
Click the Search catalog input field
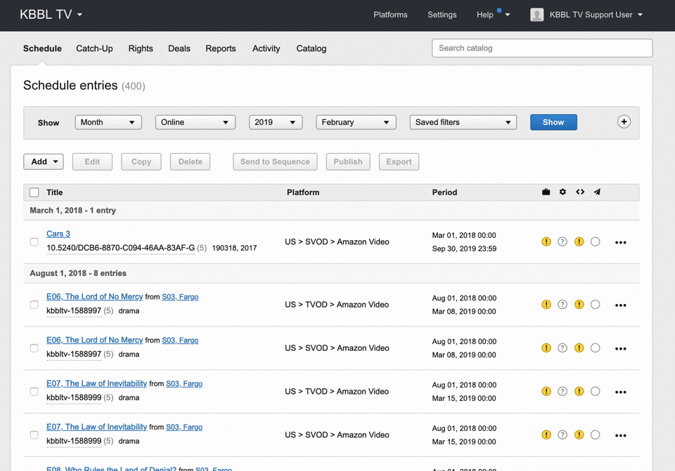[x=541, y=48]
